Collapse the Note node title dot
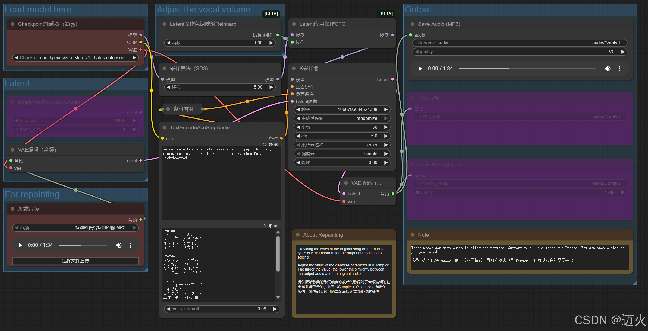 [413, 235]
